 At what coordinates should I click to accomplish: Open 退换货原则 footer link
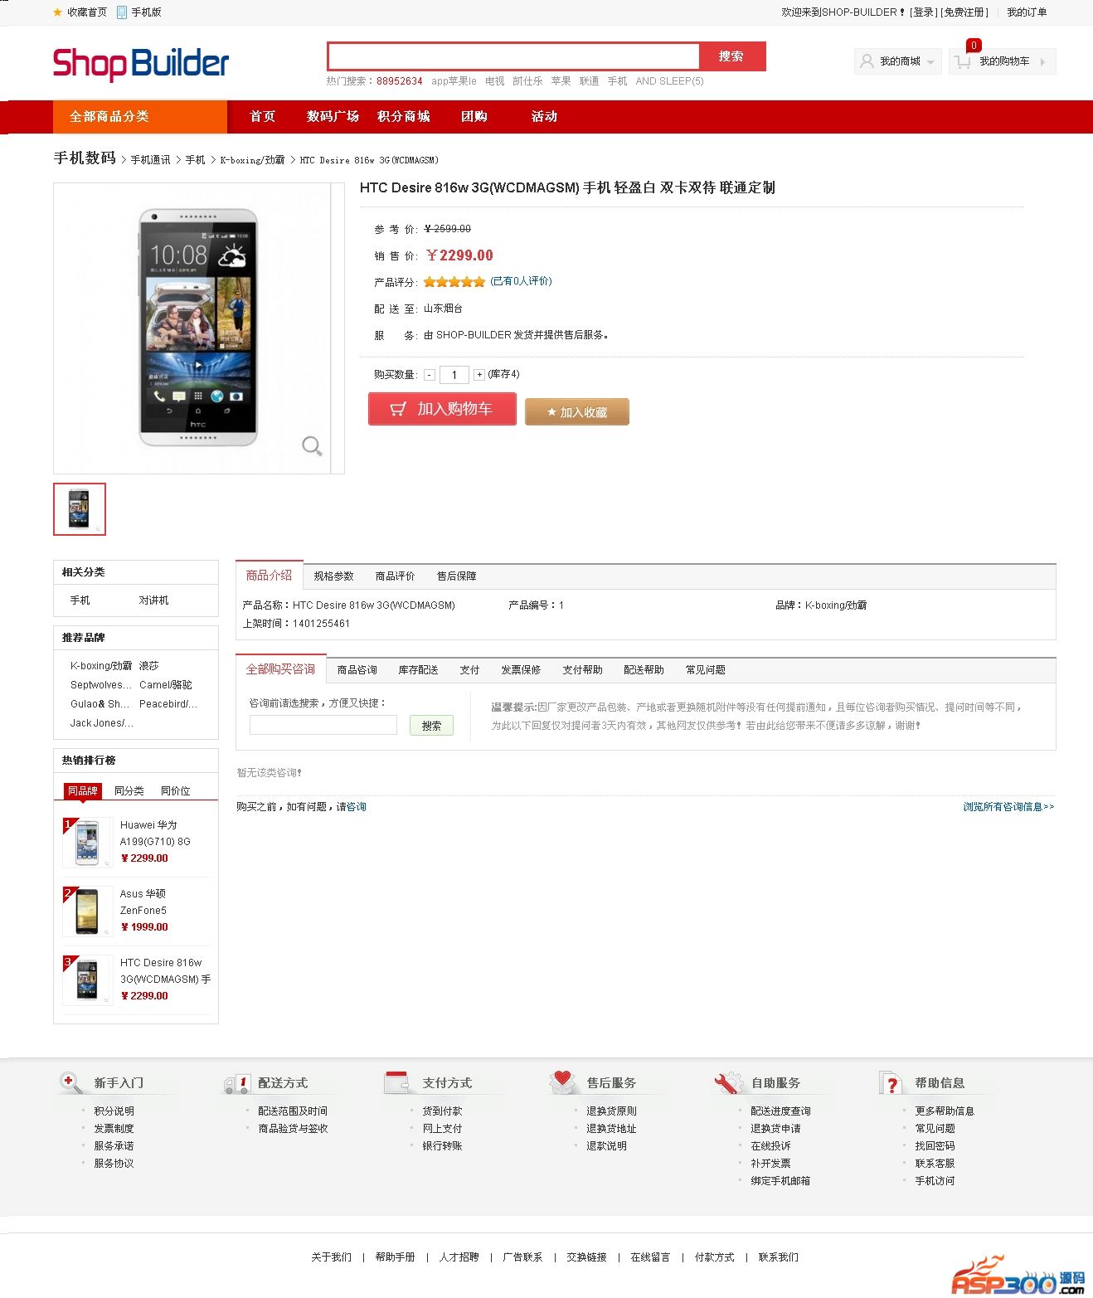612,1111
